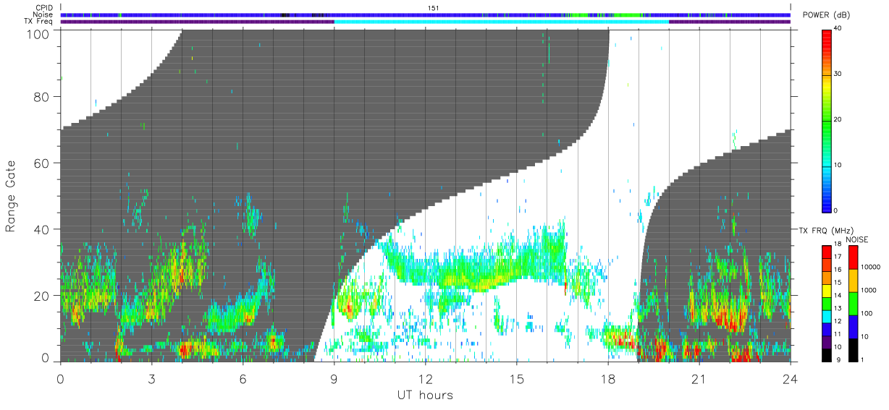Click the 10 tick on the power colorbar
Viewport: 889px width, 410px height.
(839, 165)
